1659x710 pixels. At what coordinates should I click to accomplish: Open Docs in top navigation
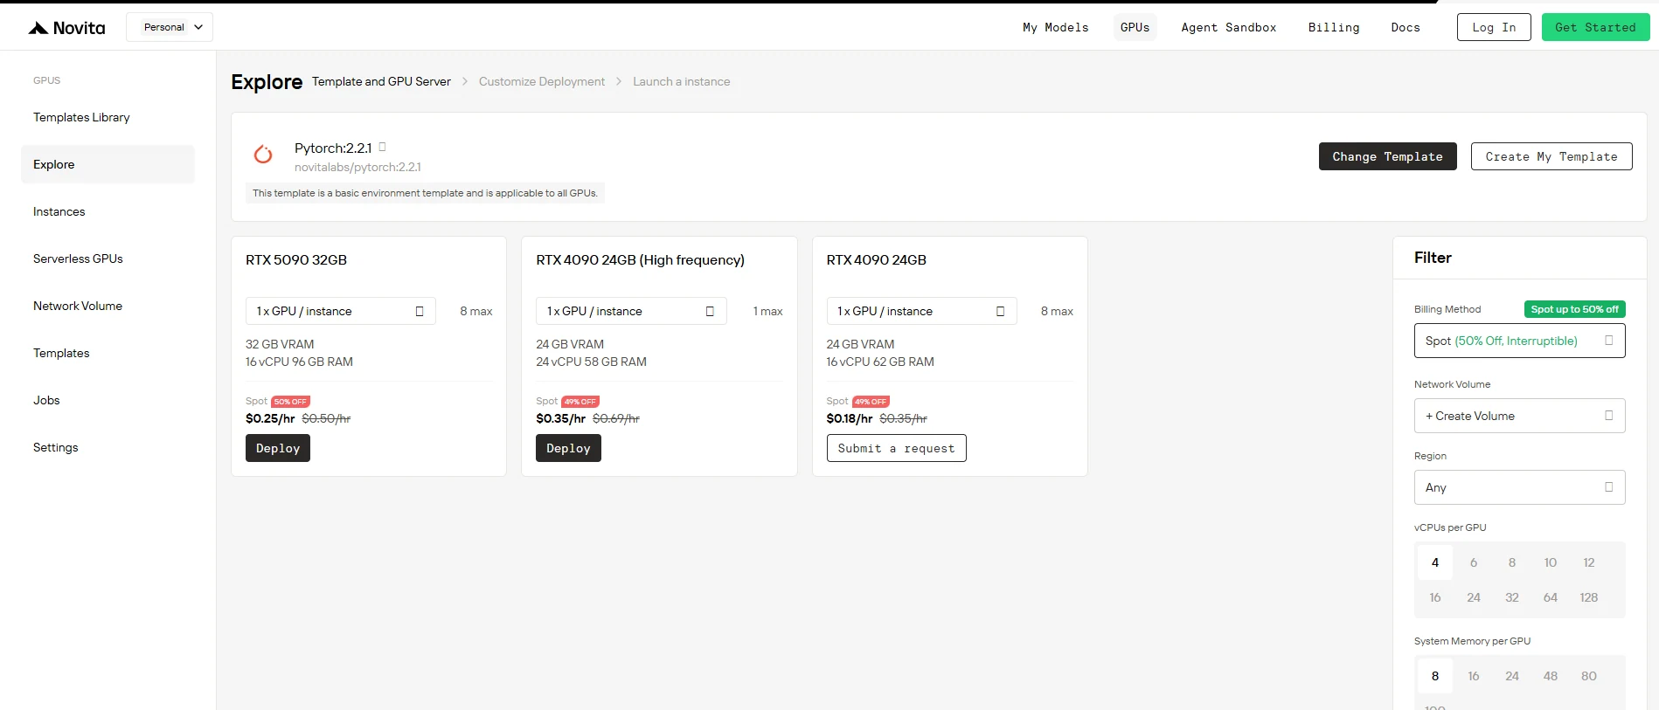(x=1406, y=27)
